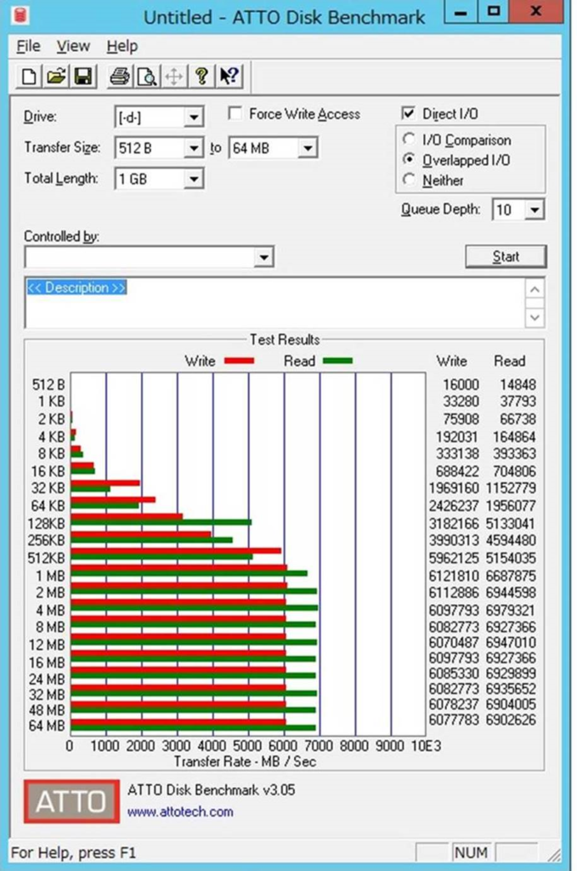The image size is (577, 871).
Task: Open the Help menu
Action: (122, 46)
